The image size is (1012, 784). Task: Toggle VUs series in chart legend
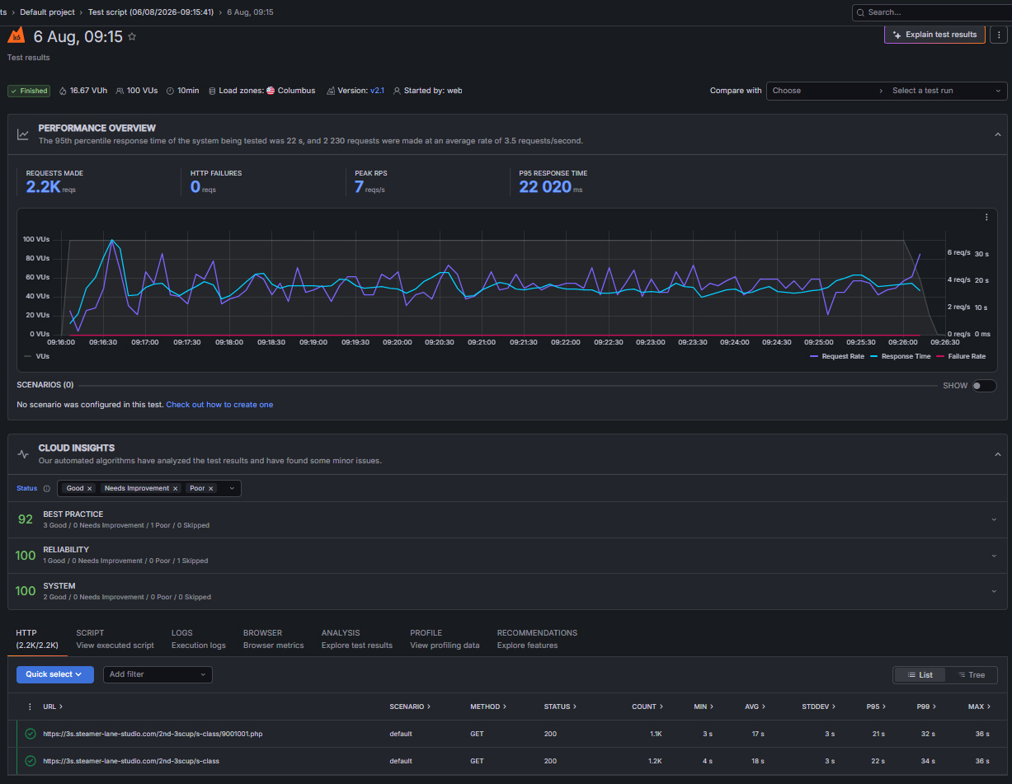click(x=37, y=356)
